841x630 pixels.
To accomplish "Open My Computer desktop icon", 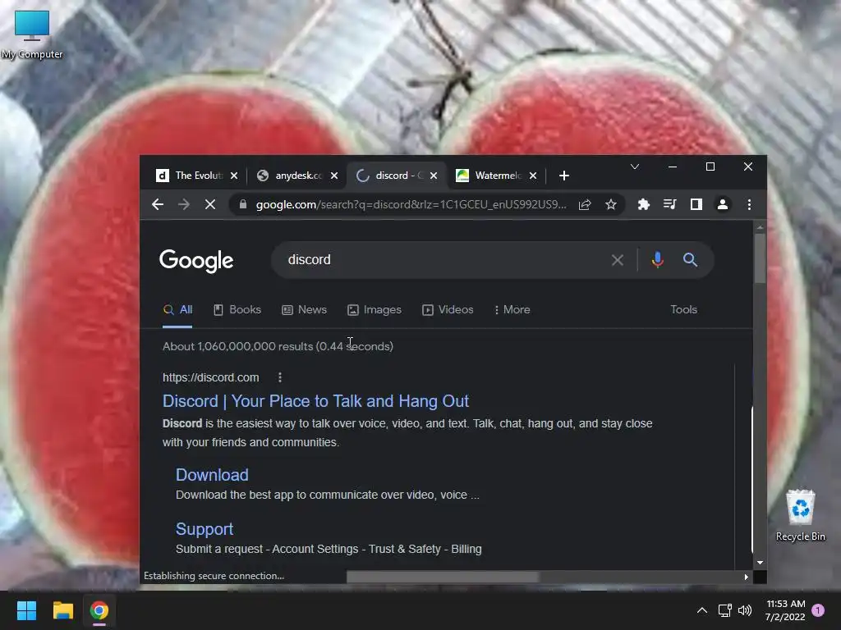I will 32,34.
